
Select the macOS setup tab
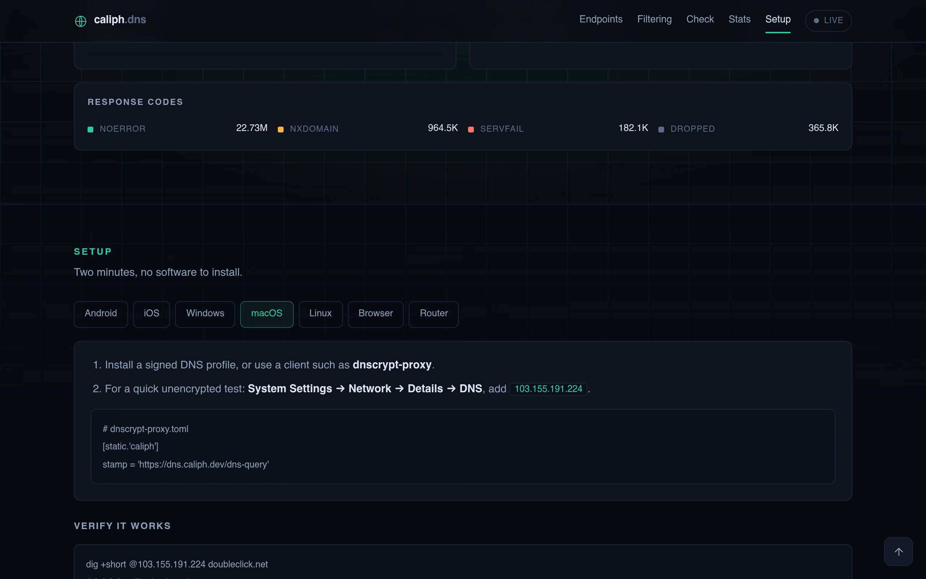[267, 314]
